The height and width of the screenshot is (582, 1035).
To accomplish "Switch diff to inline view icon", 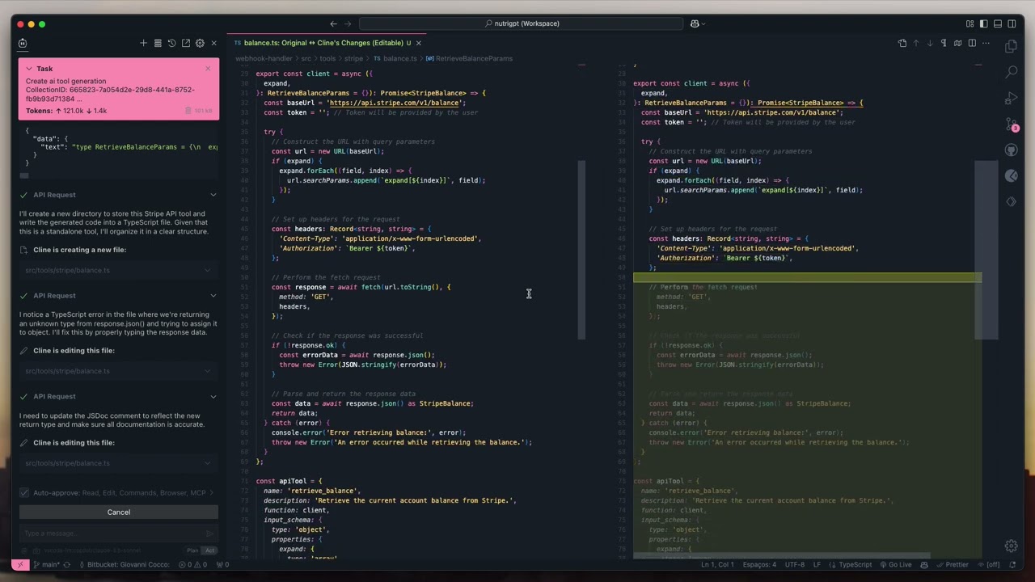I will tap(972, 43).
